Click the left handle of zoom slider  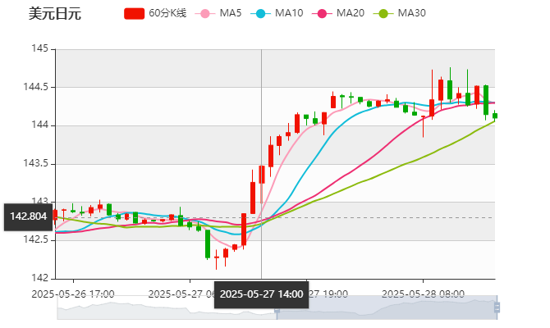click(x=277, y=308)
